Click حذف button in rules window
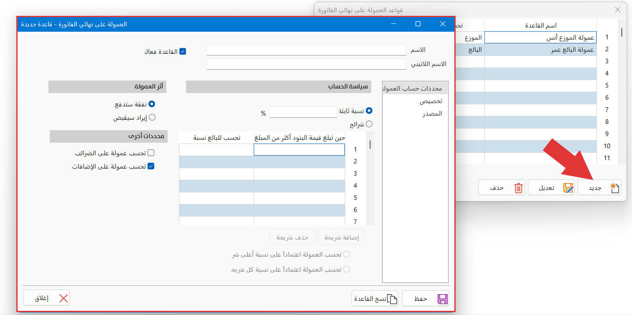The height and width of the screenshot is (315, 632). 502,188
